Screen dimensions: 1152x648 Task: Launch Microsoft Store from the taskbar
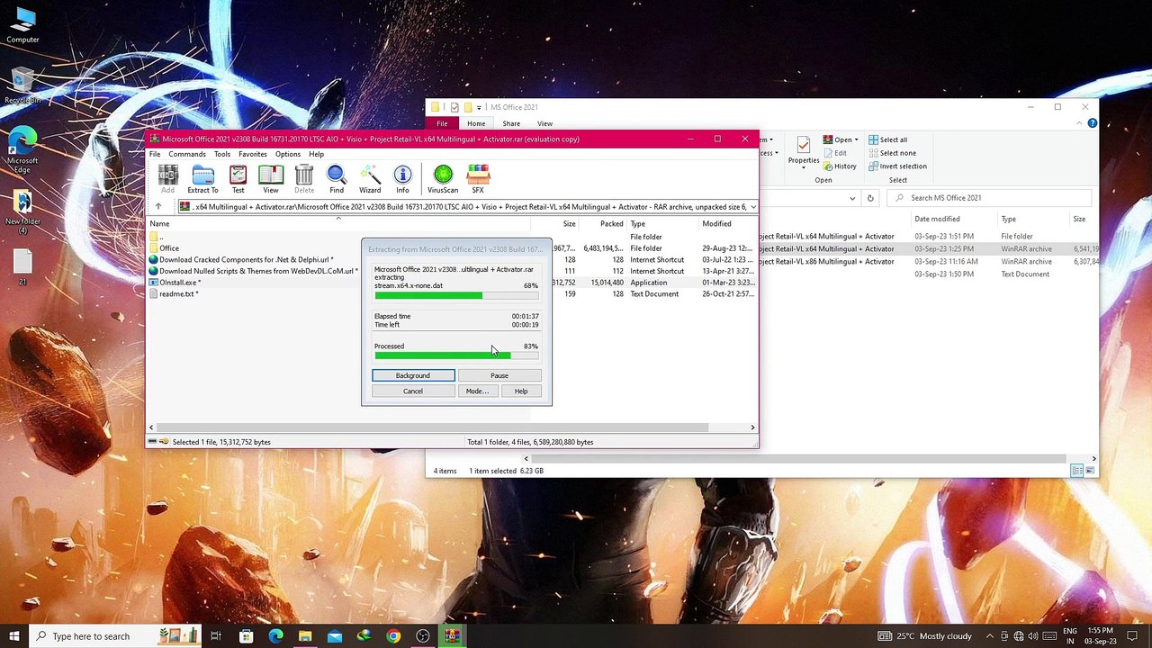(246, 636)
